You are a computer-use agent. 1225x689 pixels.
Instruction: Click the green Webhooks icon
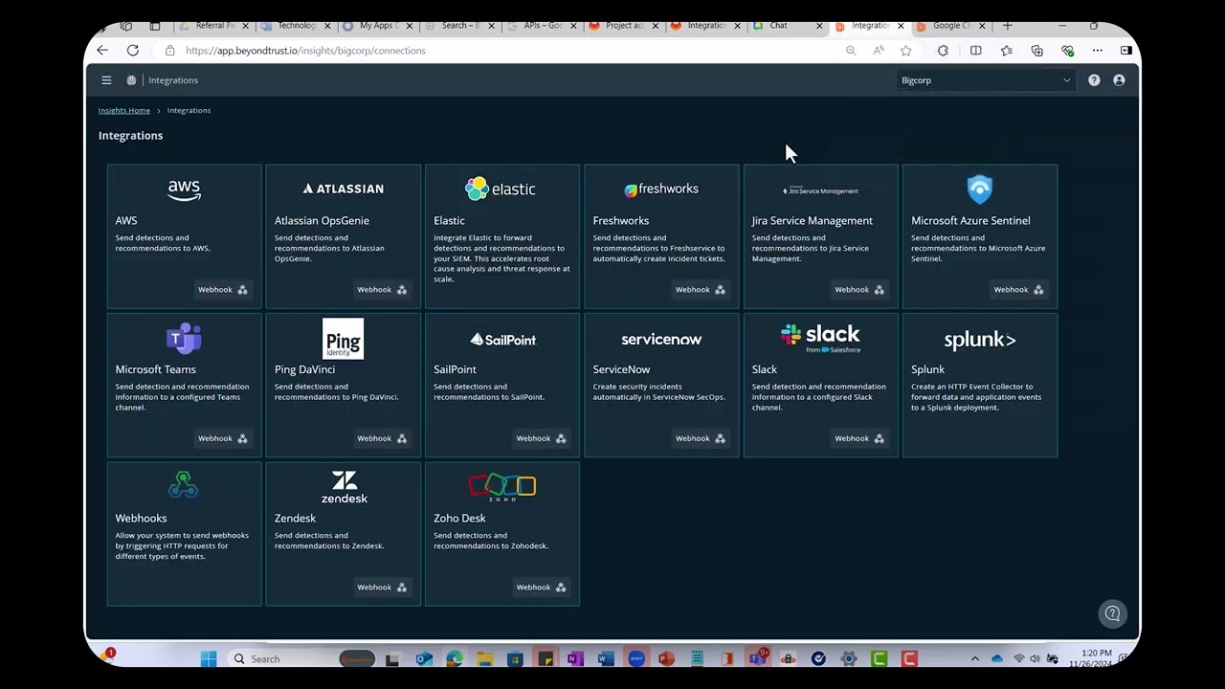183,485
